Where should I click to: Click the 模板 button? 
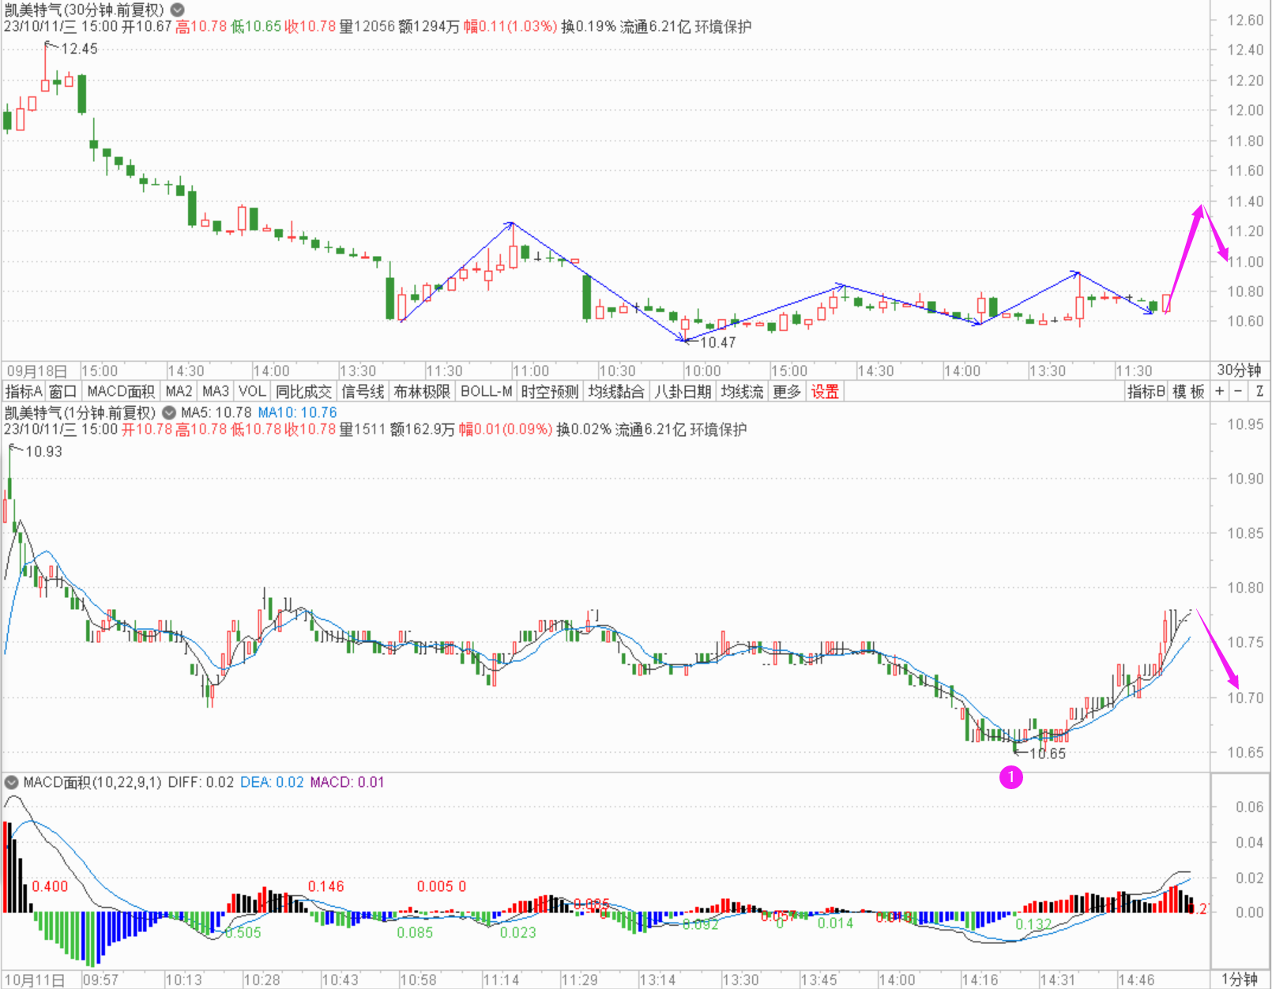[x=1188, y=392]
